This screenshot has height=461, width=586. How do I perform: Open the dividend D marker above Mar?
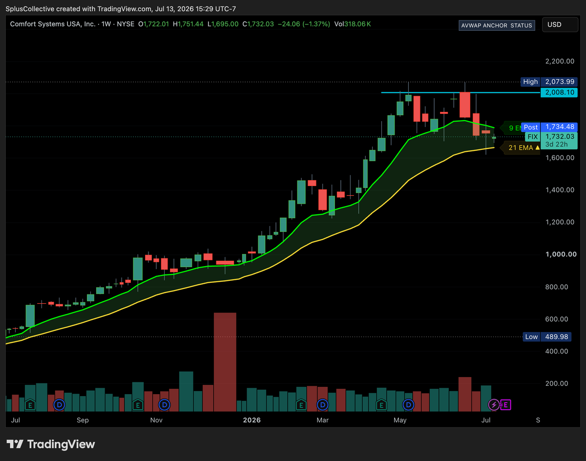(322, 404)
